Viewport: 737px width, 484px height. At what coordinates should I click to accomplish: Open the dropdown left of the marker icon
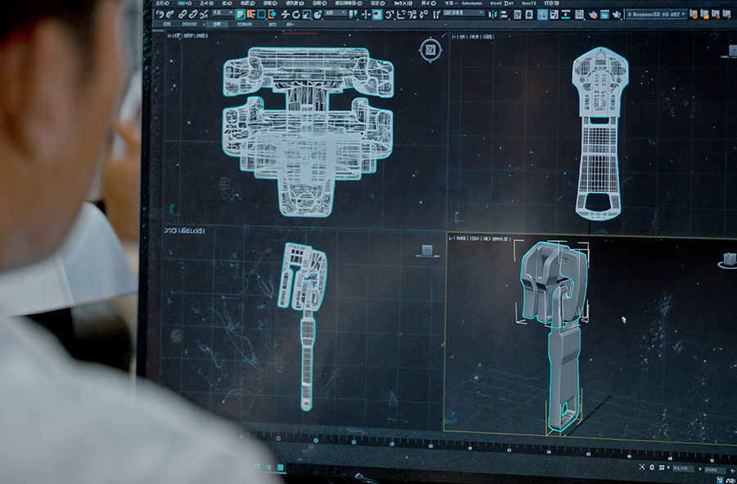(336, 13)
